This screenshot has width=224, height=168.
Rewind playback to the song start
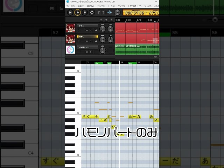pyautogui.click(x=70, y=13)
